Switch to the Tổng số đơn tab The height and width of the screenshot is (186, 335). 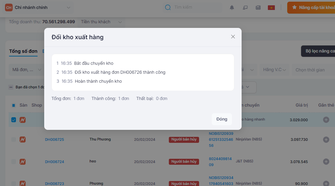point(23,51)
